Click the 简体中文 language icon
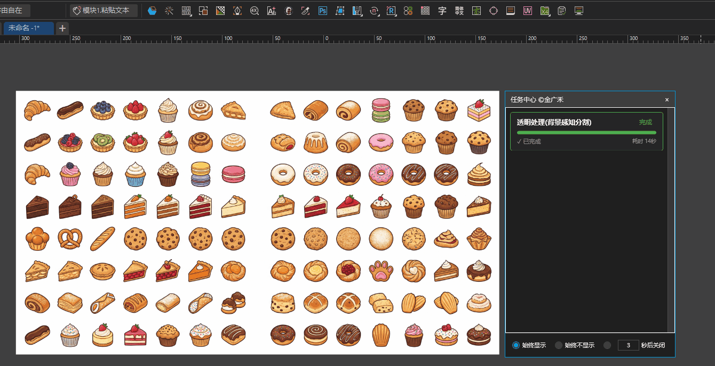This screenshot has height=366, width=715. tap(459, 11)
